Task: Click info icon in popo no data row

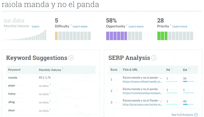Action: click(50, 84)
